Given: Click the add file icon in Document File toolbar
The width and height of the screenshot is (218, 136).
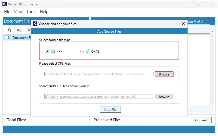Looking at the screenshot, I should click(x=9, y=30).
